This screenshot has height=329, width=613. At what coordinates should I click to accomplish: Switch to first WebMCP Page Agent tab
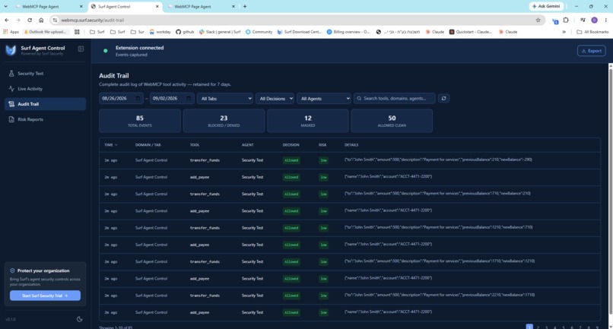click(47, 6)
